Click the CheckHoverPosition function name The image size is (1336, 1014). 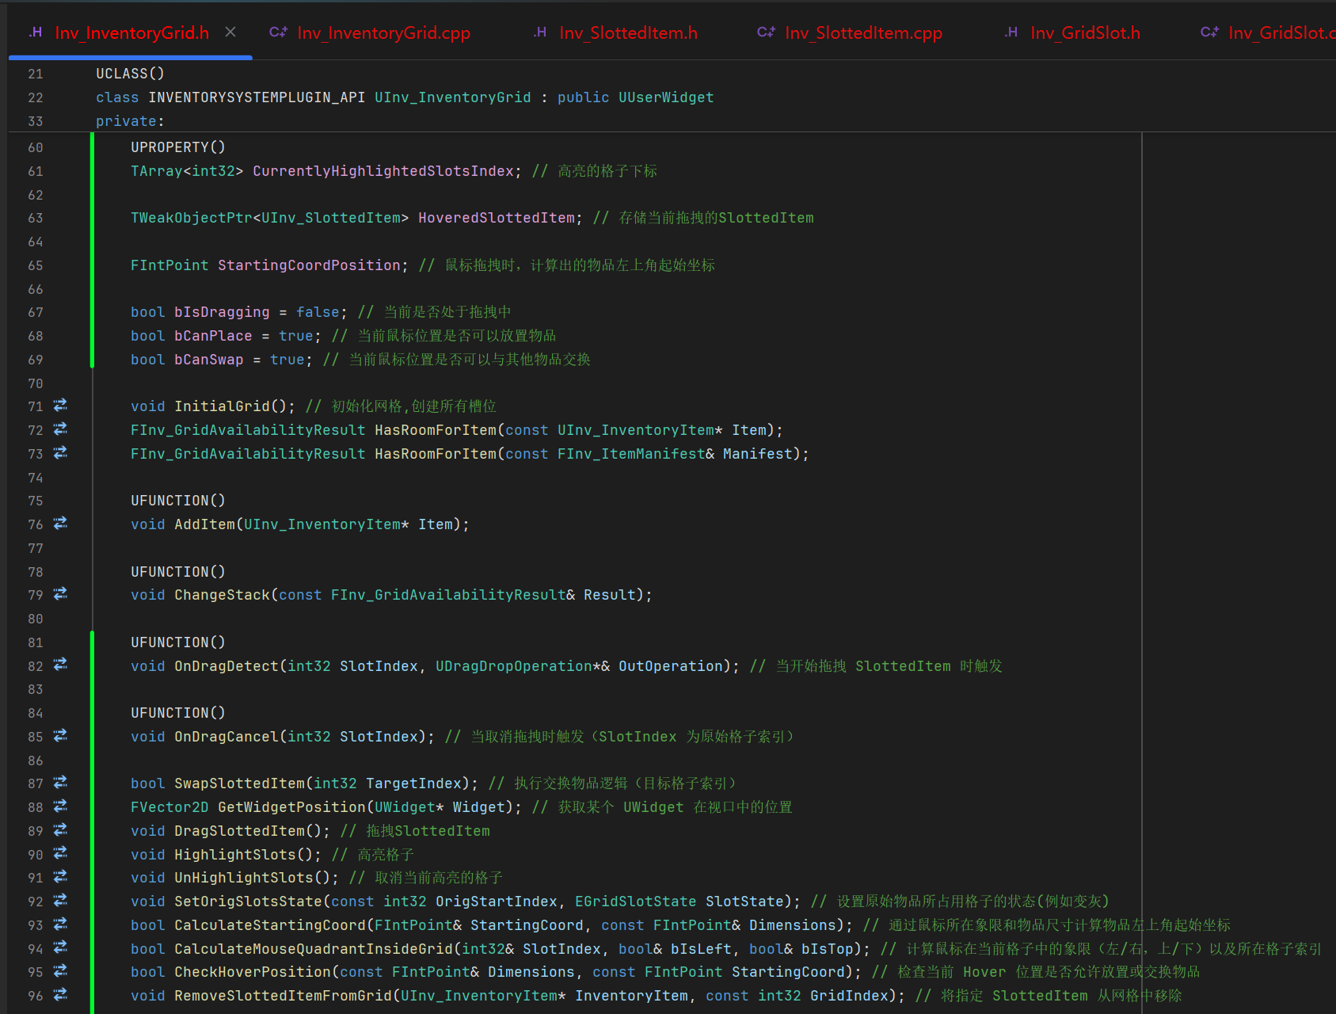(253, 972)
